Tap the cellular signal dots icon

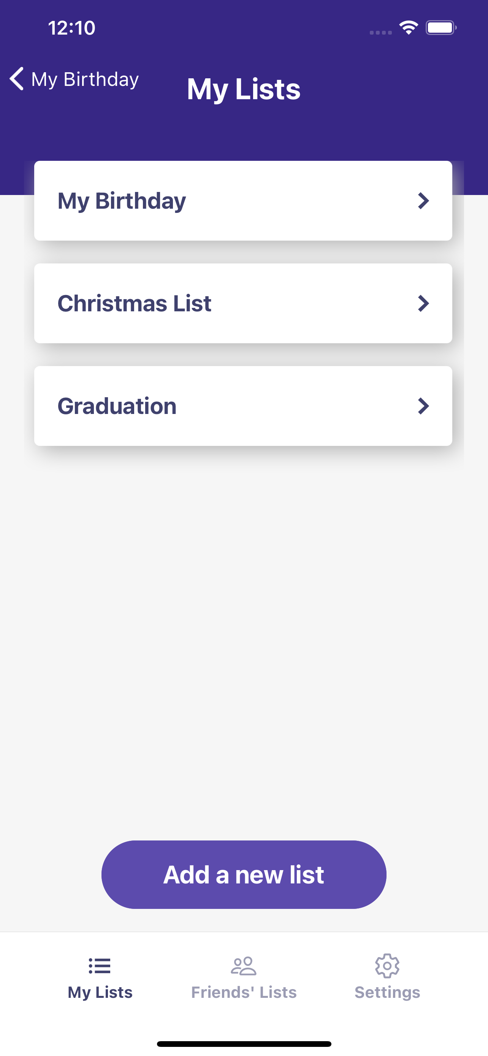click(381, 32)
